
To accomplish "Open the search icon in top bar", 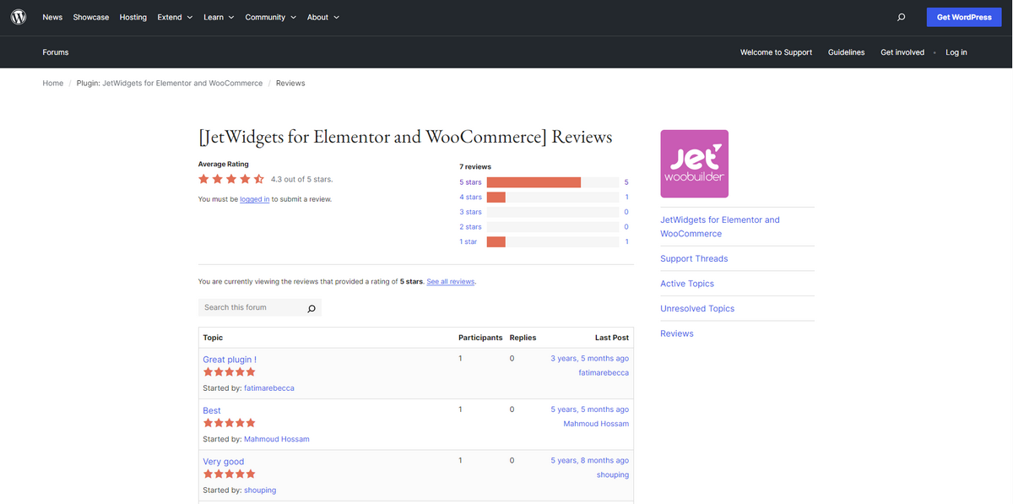I will [x=902, y=17].
